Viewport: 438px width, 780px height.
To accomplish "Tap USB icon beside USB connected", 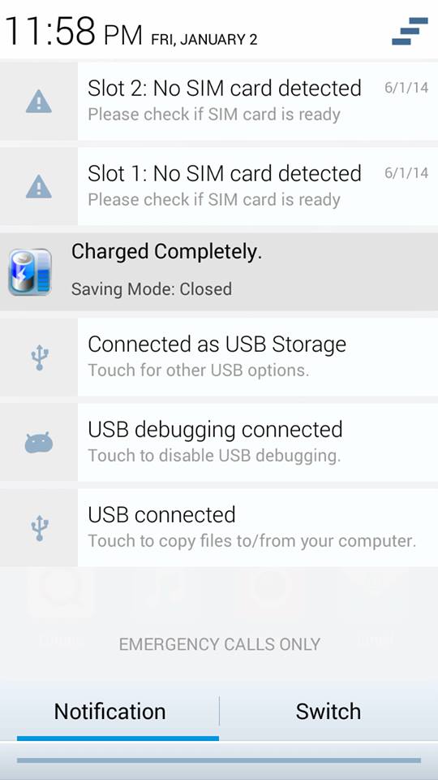I will click(x=39, y=528).
